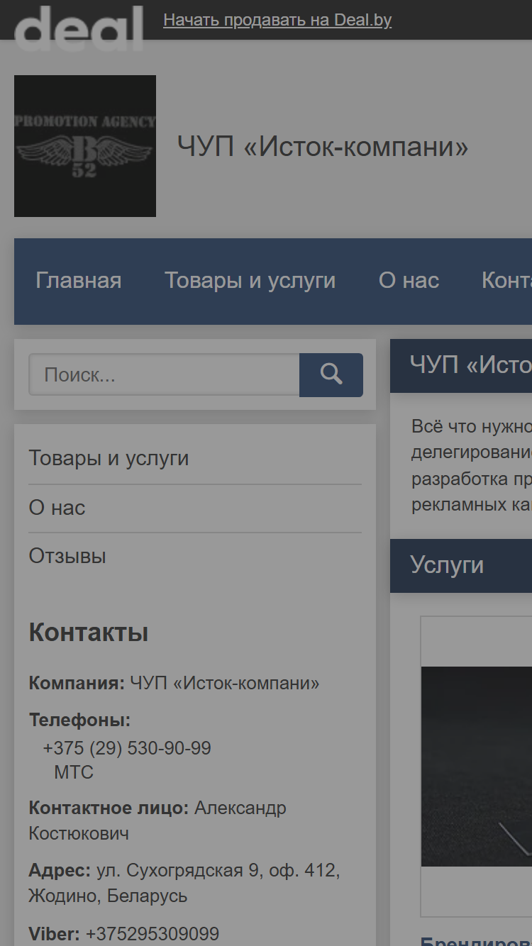Click the 'ЧУП «Исто…' main panel header
The height and width of the screenshot is (946, 532).
(x=461, y=365)
